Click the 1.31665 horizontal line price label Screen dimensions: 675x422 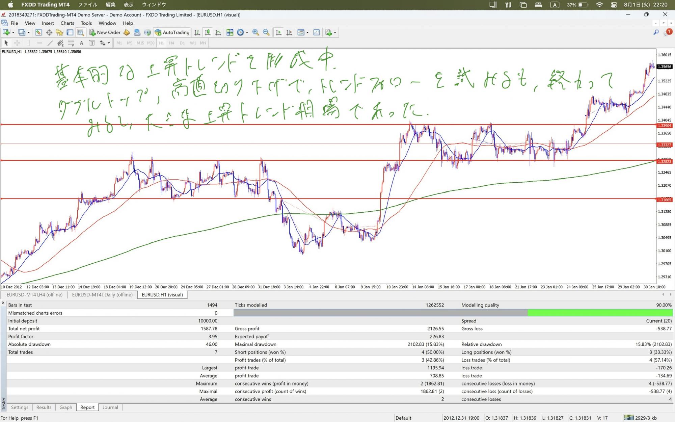[x=665, y=200]
